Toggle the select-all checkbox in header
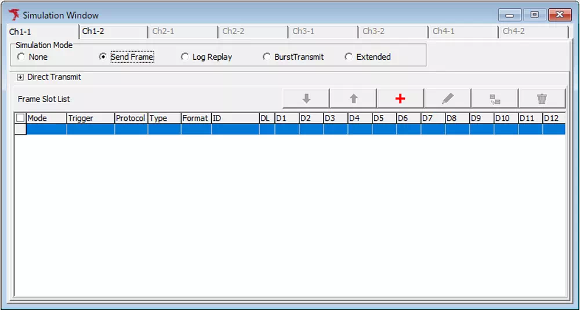This screenshot has height=310, width=580. 20,118
